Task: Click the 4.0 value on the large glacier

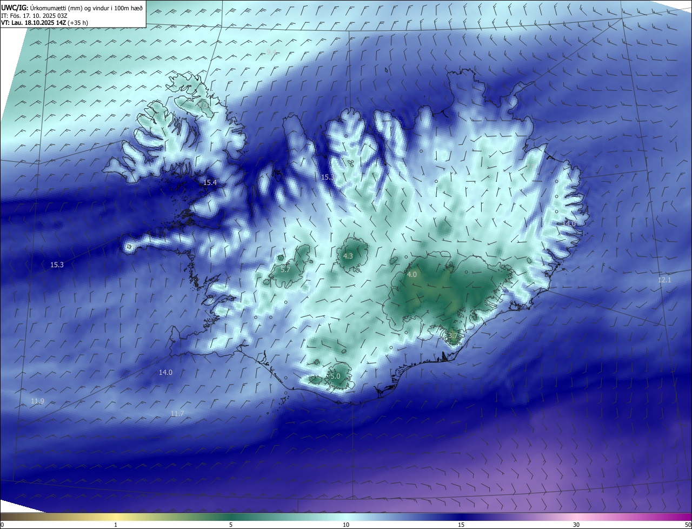Action: click(412, 275)
